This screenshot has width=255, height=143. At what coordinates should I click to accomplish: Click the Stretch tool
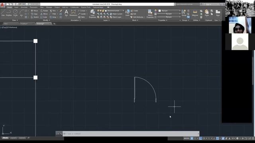point(35,17)
